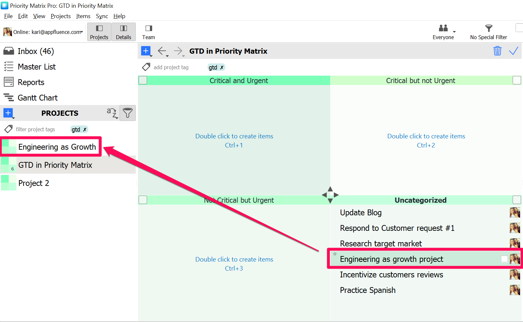The width and height of the screenshot is (523, 322).
Task: Toggle the Team panel view
Action: (148, 32)
